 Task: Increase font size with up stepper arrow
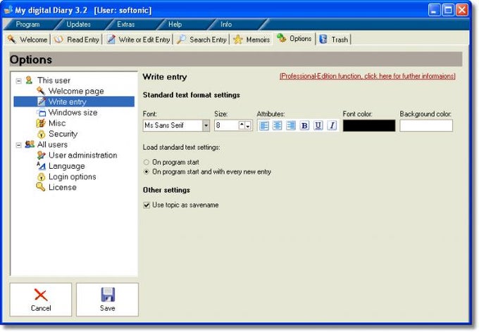click(242, 125)
